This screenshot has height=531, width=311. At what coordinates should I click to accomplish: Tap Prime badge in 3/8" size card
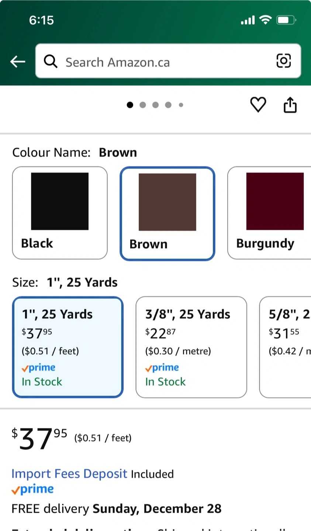click(162, 368)
